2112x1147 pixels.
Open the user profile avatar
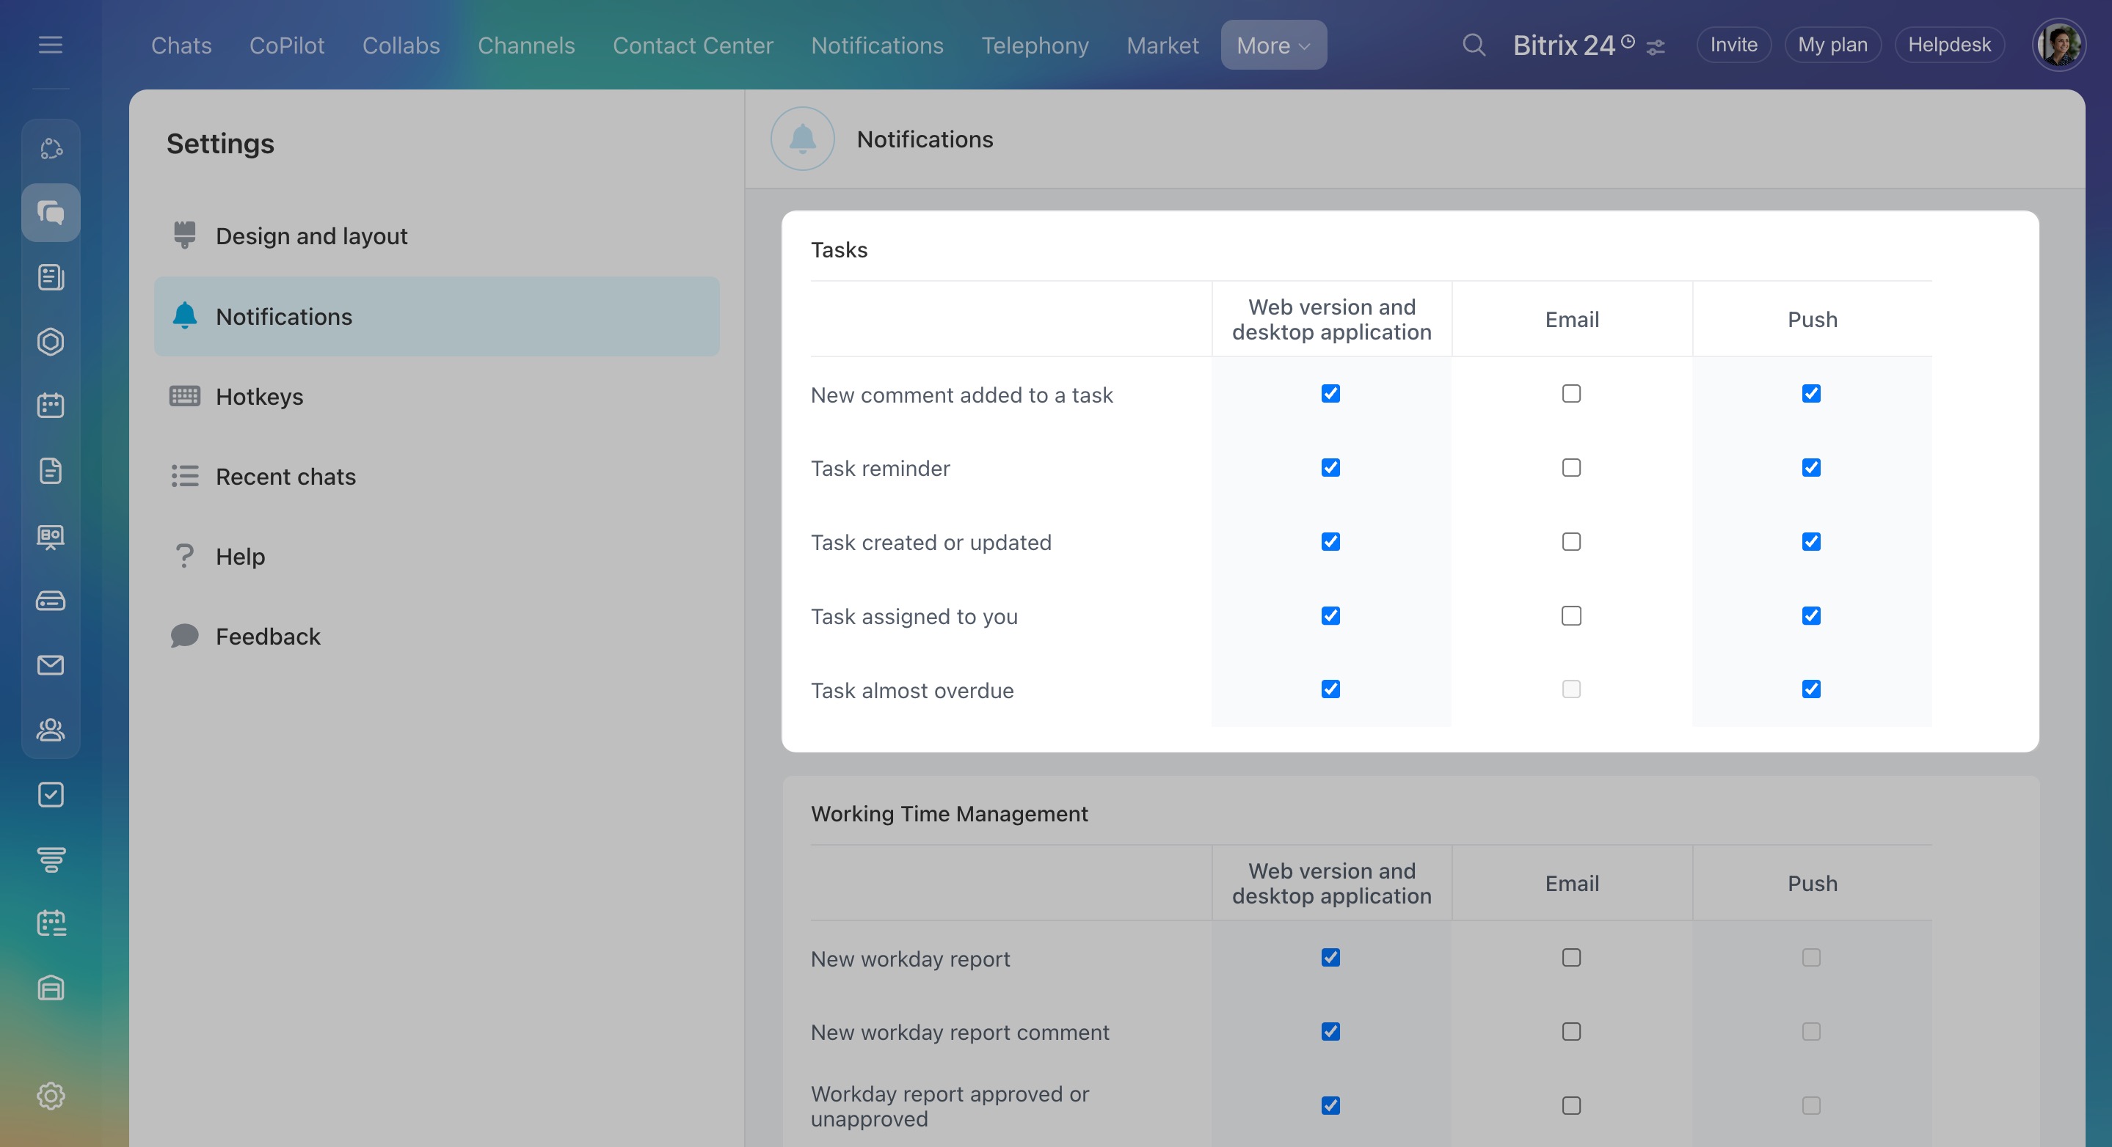[2058, 45]
